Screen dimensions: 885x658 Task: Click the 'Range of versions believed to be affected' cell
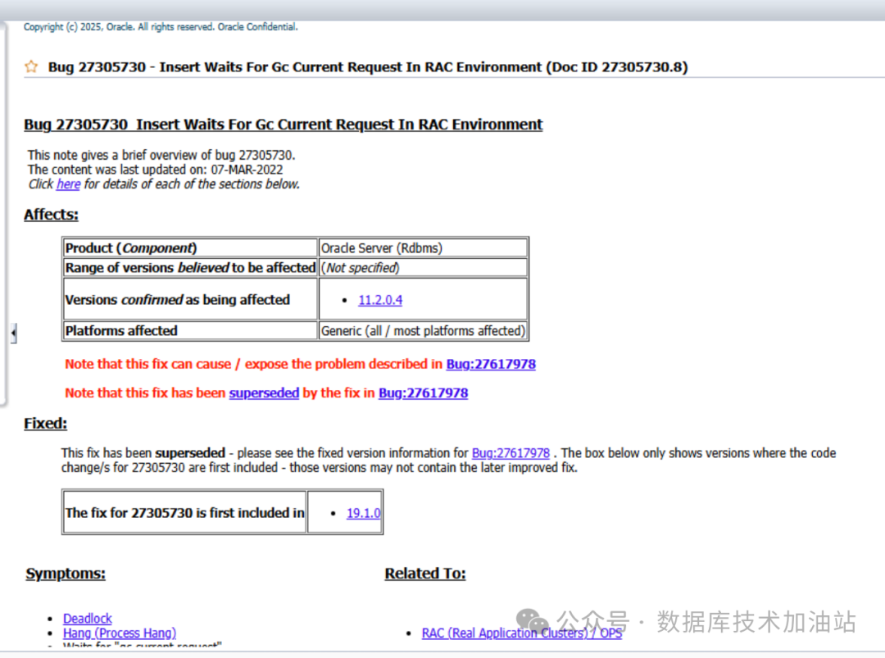tap(190, 267)
